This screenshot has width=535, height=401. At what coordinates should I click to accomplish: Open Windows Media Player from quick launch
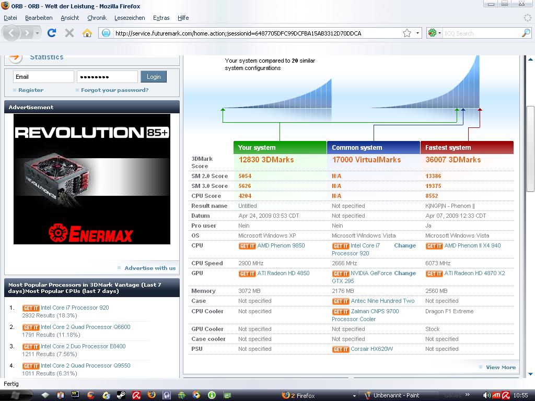(x=196, y=395)
